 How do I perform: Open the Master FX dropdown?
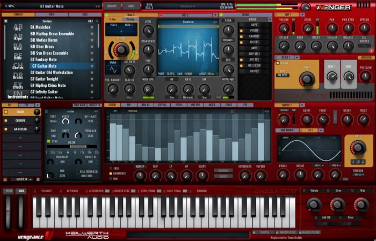[x=21, y=179]
